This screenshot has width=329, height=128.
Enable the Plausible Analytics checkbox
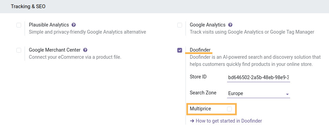(x=19, y=25)
